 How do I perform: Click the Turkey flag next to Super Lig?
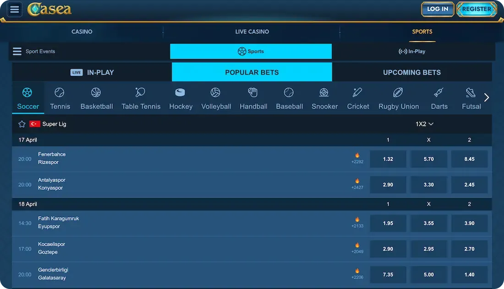pos(35,124)
